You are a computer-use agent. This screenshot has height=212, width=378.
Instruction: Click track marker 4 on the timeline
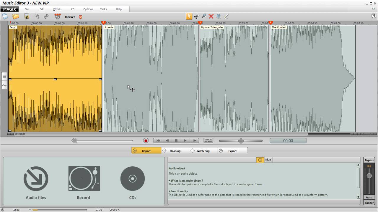(271, 23)
